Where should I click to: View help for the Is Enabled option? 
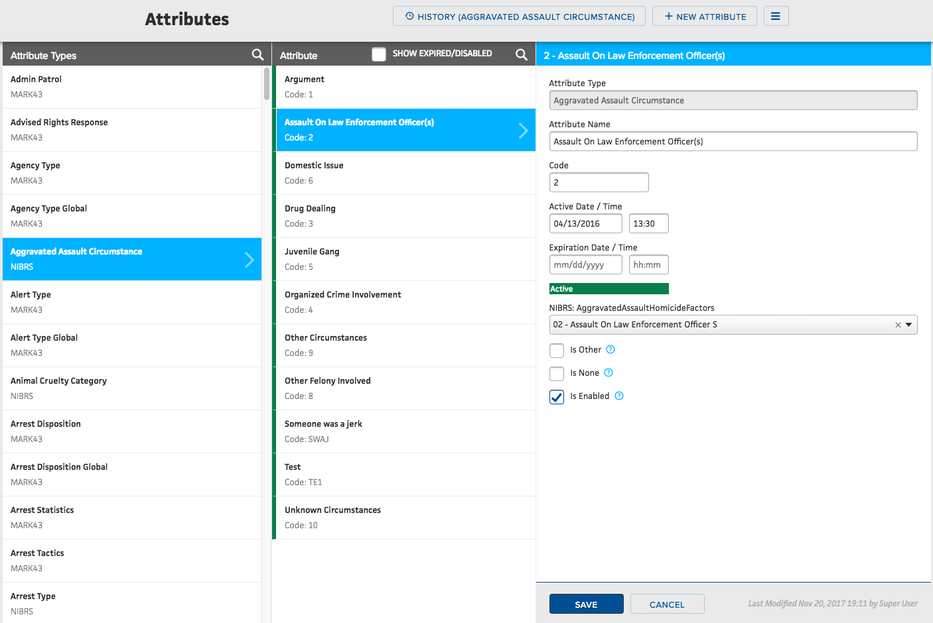point(618,396)
